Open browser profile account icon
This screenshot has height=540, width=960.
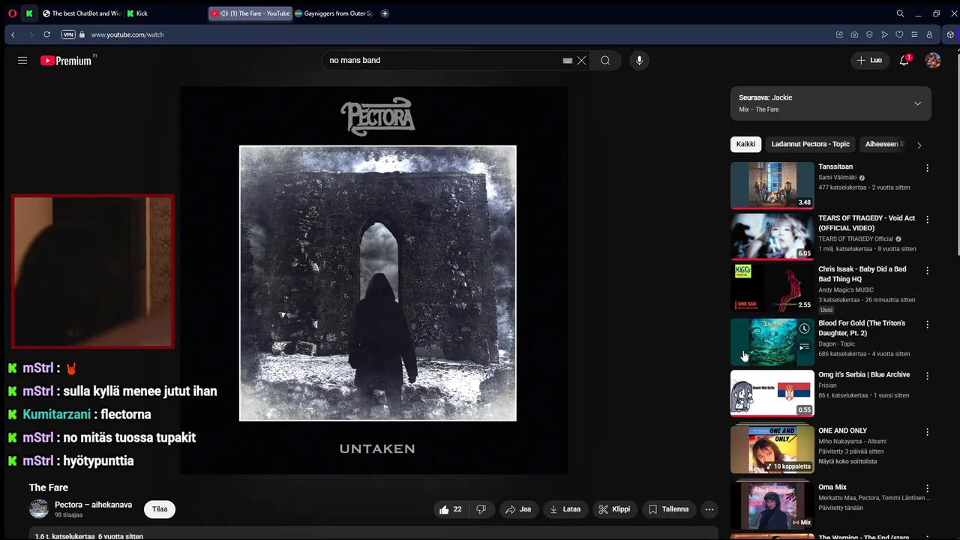pyautogui.click(x=929, y=34)
